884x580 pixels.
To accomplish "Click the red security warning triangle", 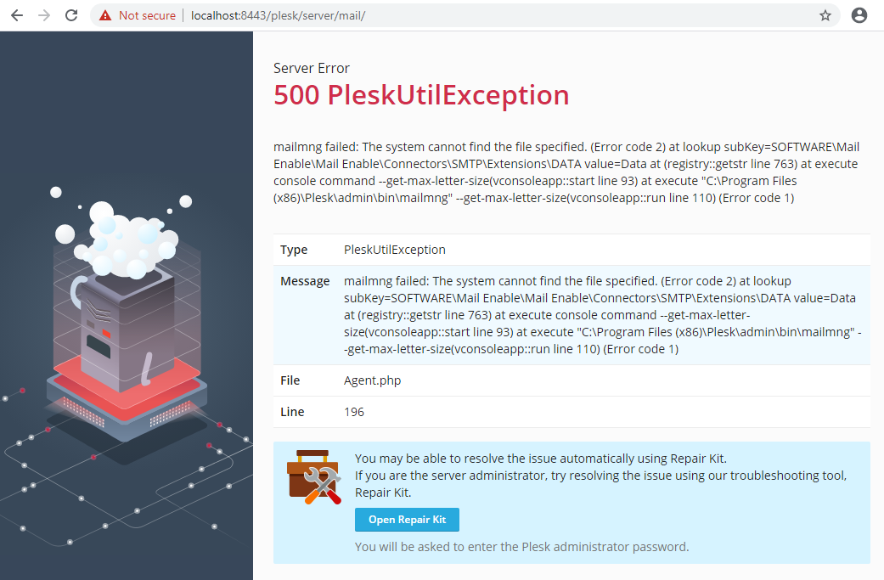I will point(105,15).
